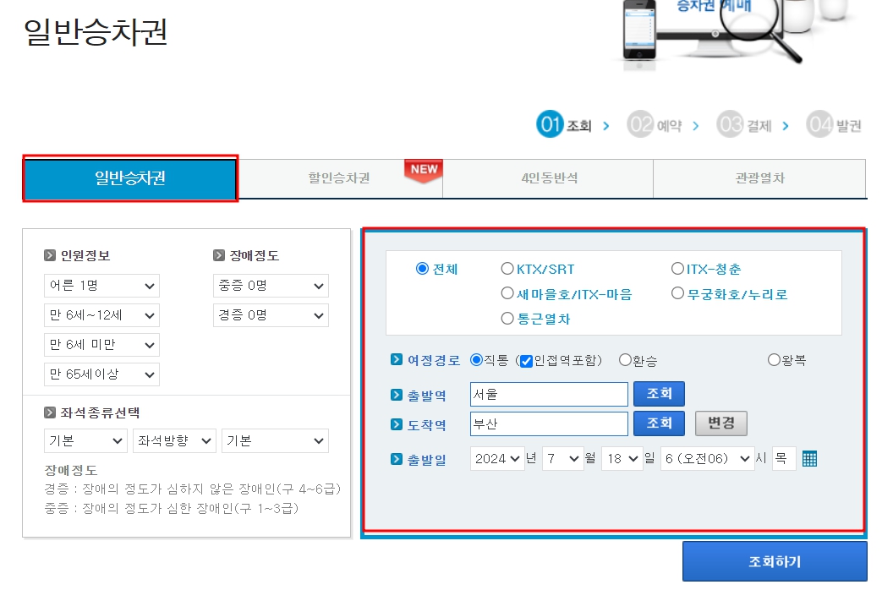Open the 중증 0명 disability dropdown
The image size is (882, 590).
[271, 285]
